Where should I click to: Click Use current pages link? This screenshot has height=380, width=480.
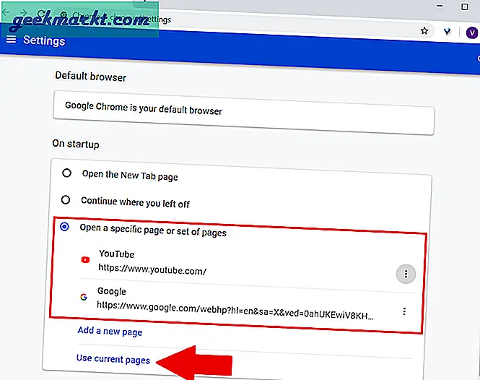(x=113, y=359)
